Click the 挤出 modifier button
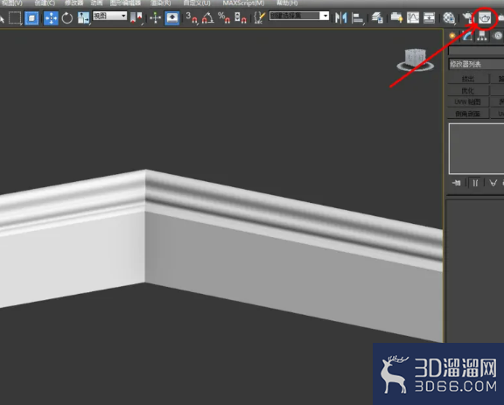Image resolution: width=504 pixels, height=405 pixels. pos(468,79)
